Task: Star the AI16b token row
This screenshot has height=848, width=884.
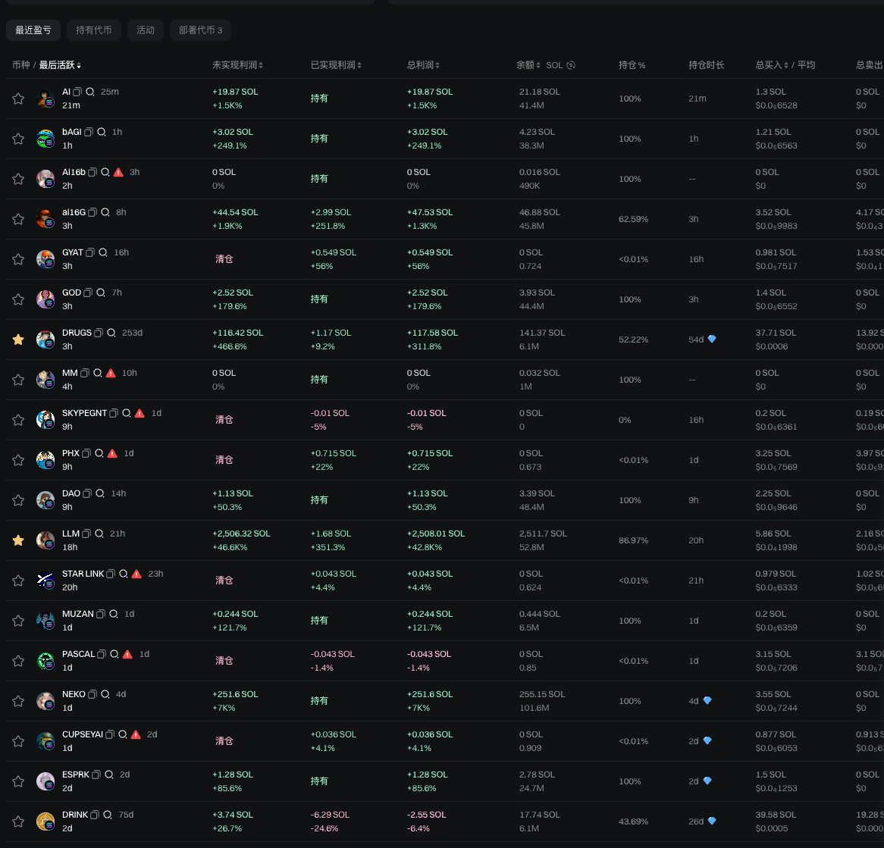Action: pyautogui.click(x=18, y=179)
